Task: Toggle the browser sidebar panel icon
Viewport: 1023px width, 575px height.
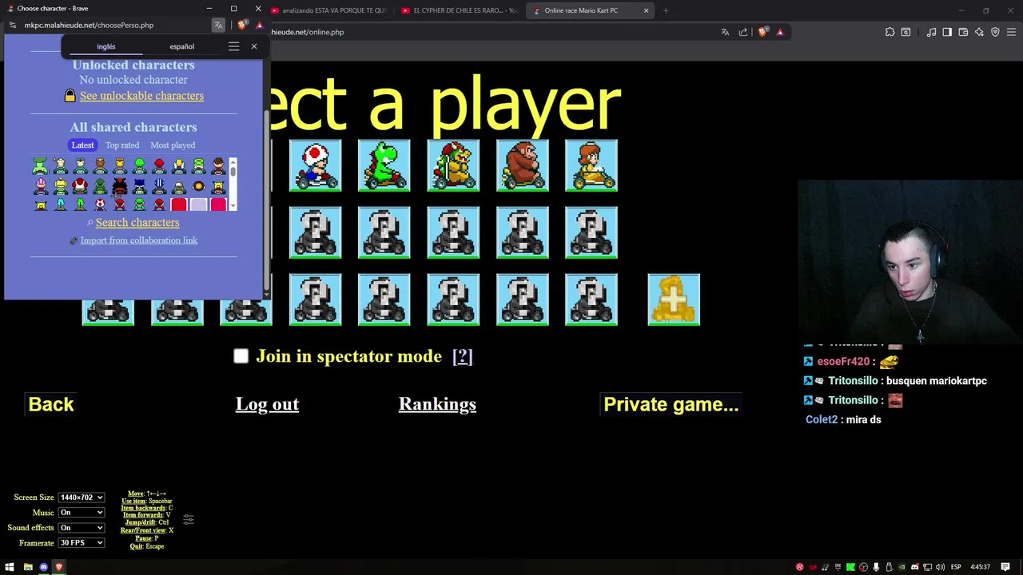Action: tap(947, 32)
